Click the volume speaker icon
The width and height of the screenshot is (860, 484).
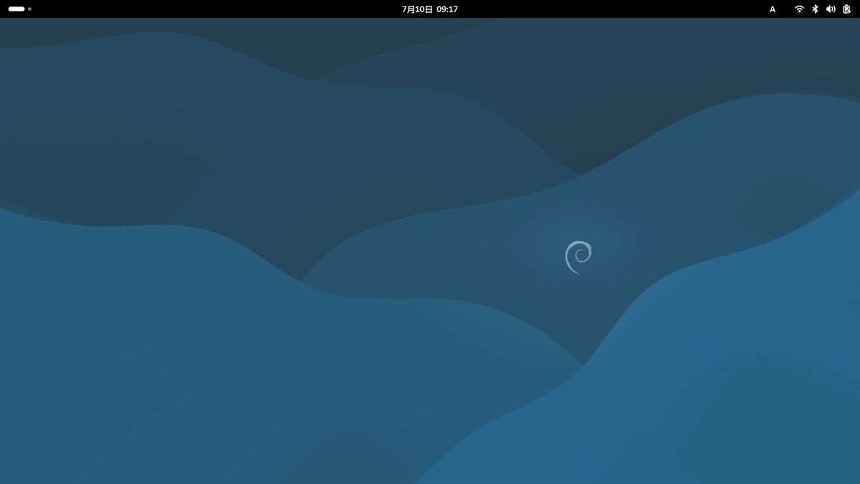tap(831, 9)
